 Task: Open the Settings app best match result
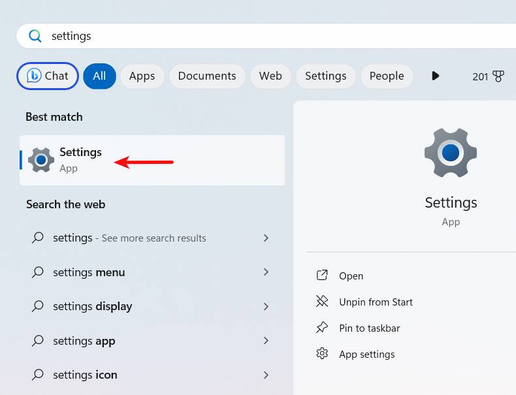coord(152,160)
